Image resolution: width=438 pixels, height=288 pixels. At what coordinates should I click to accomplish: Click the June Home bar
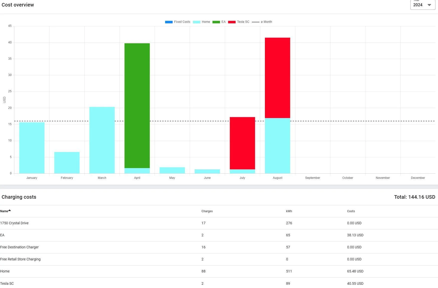click(x=207, y=171)
